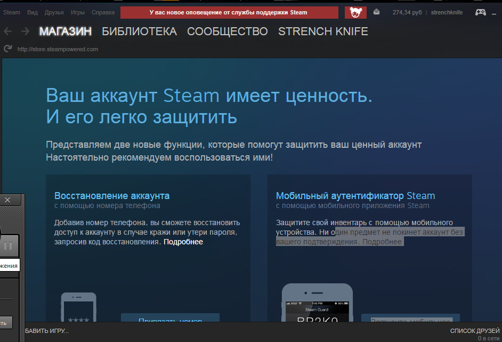Go forward with the right arrow
The image size is (502, 342).
coord(25,31)
